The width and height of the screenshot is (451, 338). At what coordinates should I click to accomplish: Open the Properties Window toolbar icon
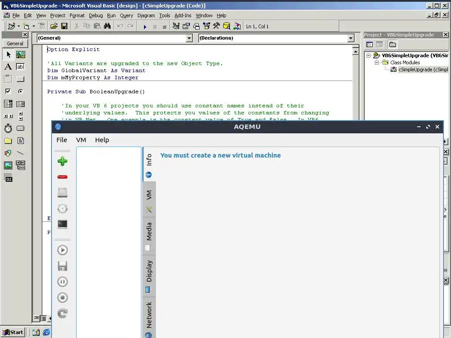pos(186,26)
